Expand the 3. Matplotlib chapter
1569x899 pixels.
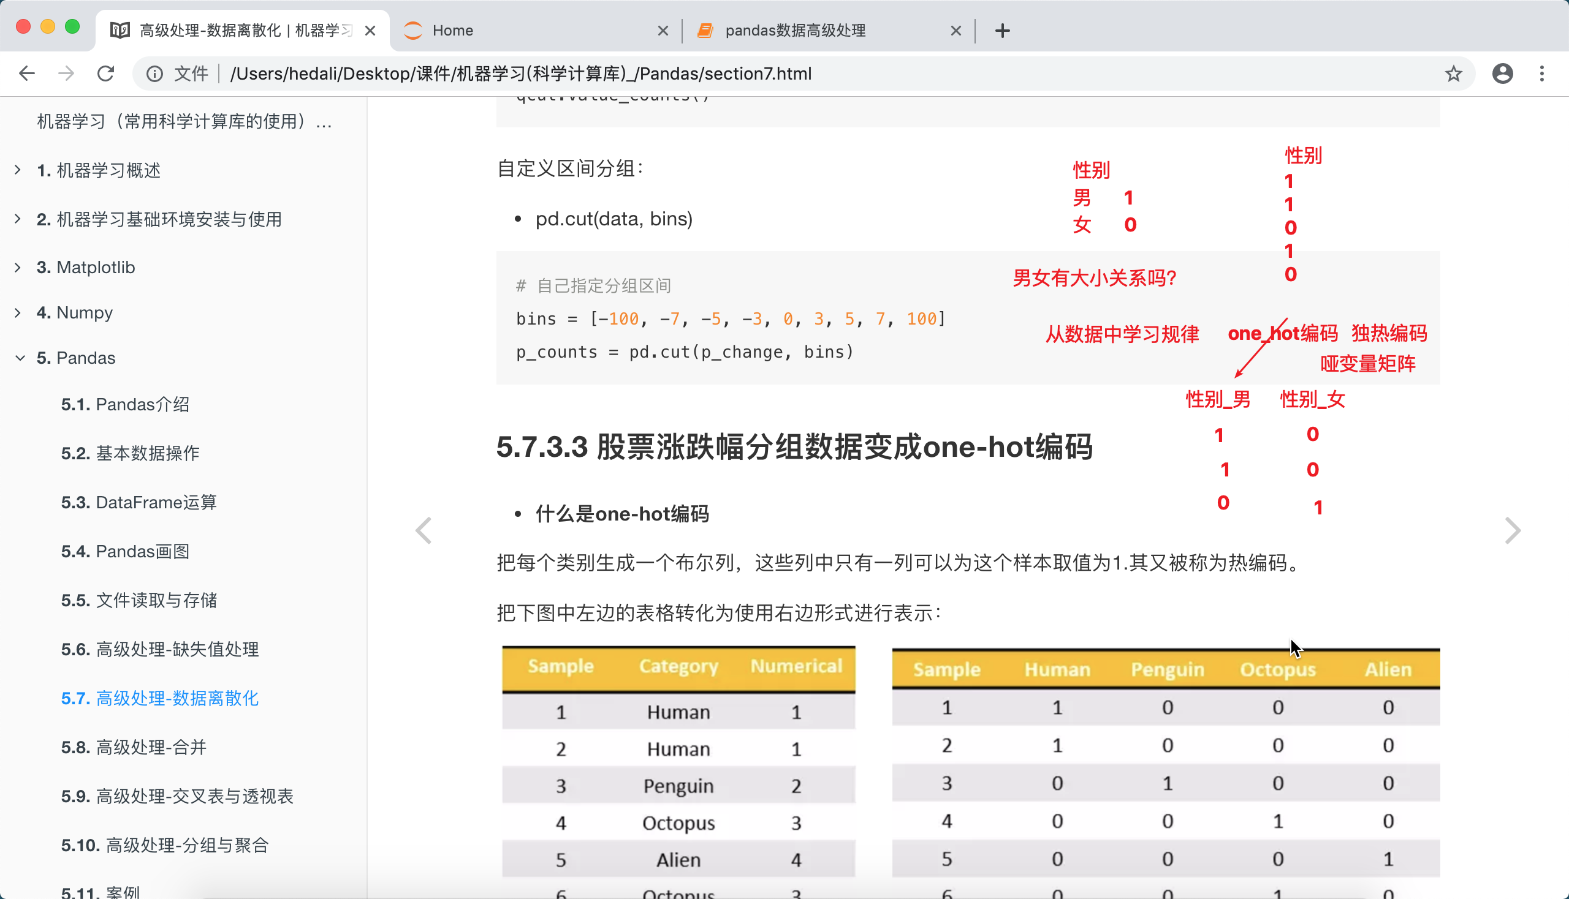tap(18, 268)
